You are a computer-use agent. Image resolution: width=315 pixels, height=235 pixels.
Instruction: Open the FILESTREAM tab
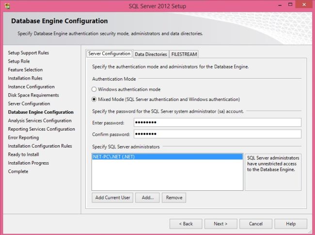click(x=184, y=54)
